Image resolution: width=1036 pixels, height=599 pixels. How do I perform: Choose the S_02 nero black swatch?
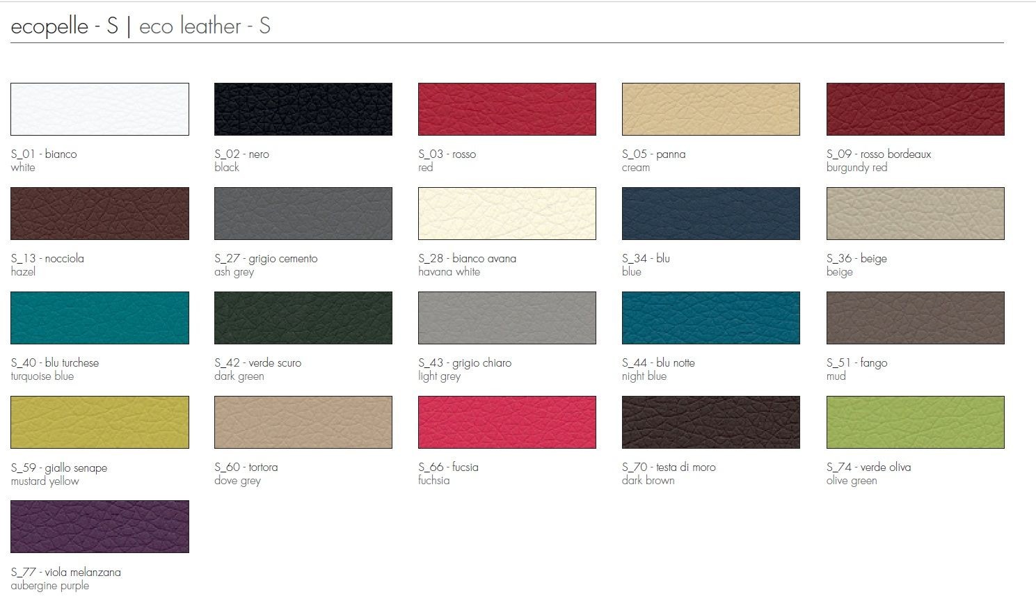pos(303,109)
